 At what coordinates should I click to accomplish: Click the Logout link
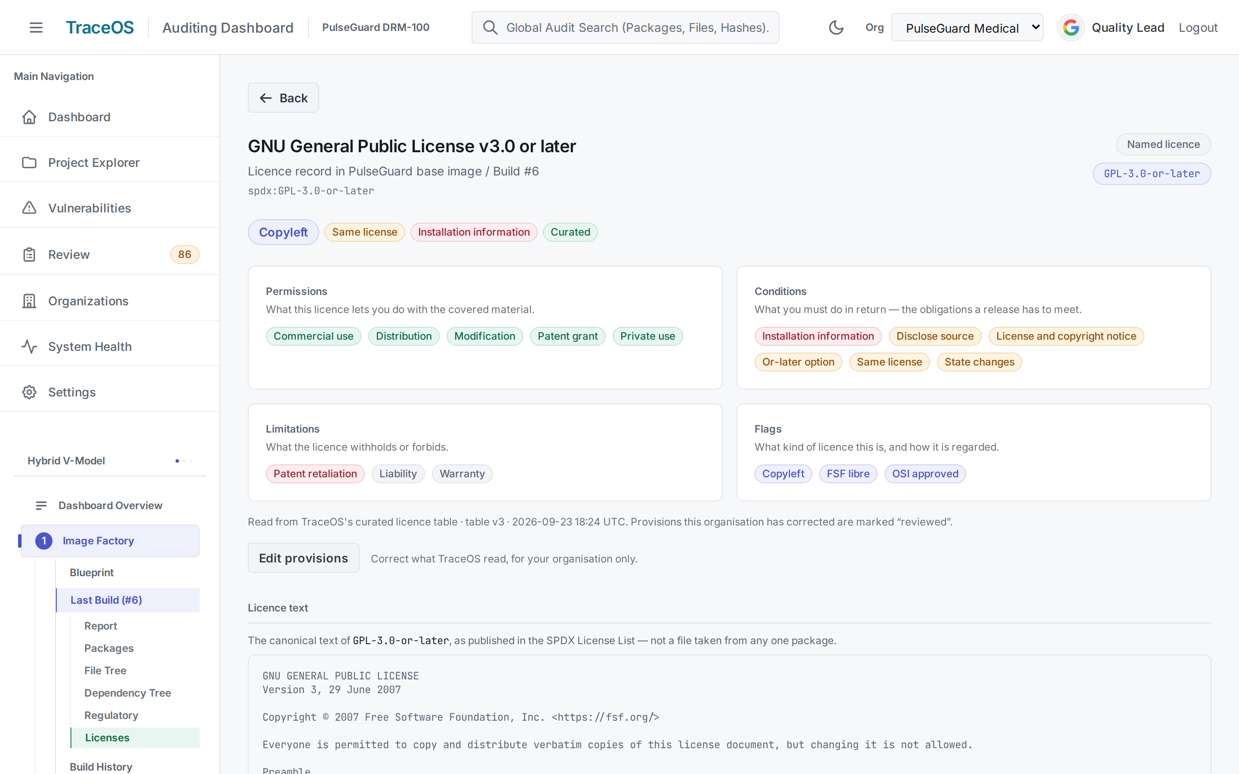(x=1198, y=28)
